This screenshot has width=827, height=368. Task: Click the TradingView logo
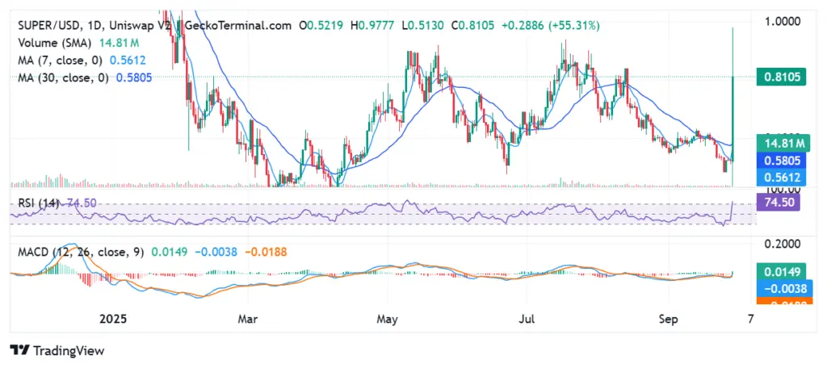(57, 350)
